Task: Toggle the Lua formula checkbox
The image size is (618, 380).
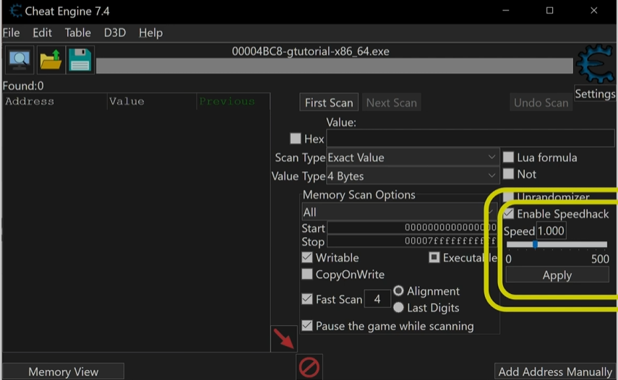Action: 508,157
